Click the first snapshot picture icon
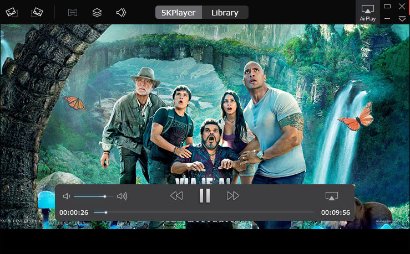410x254 pixels. [12, 12]
